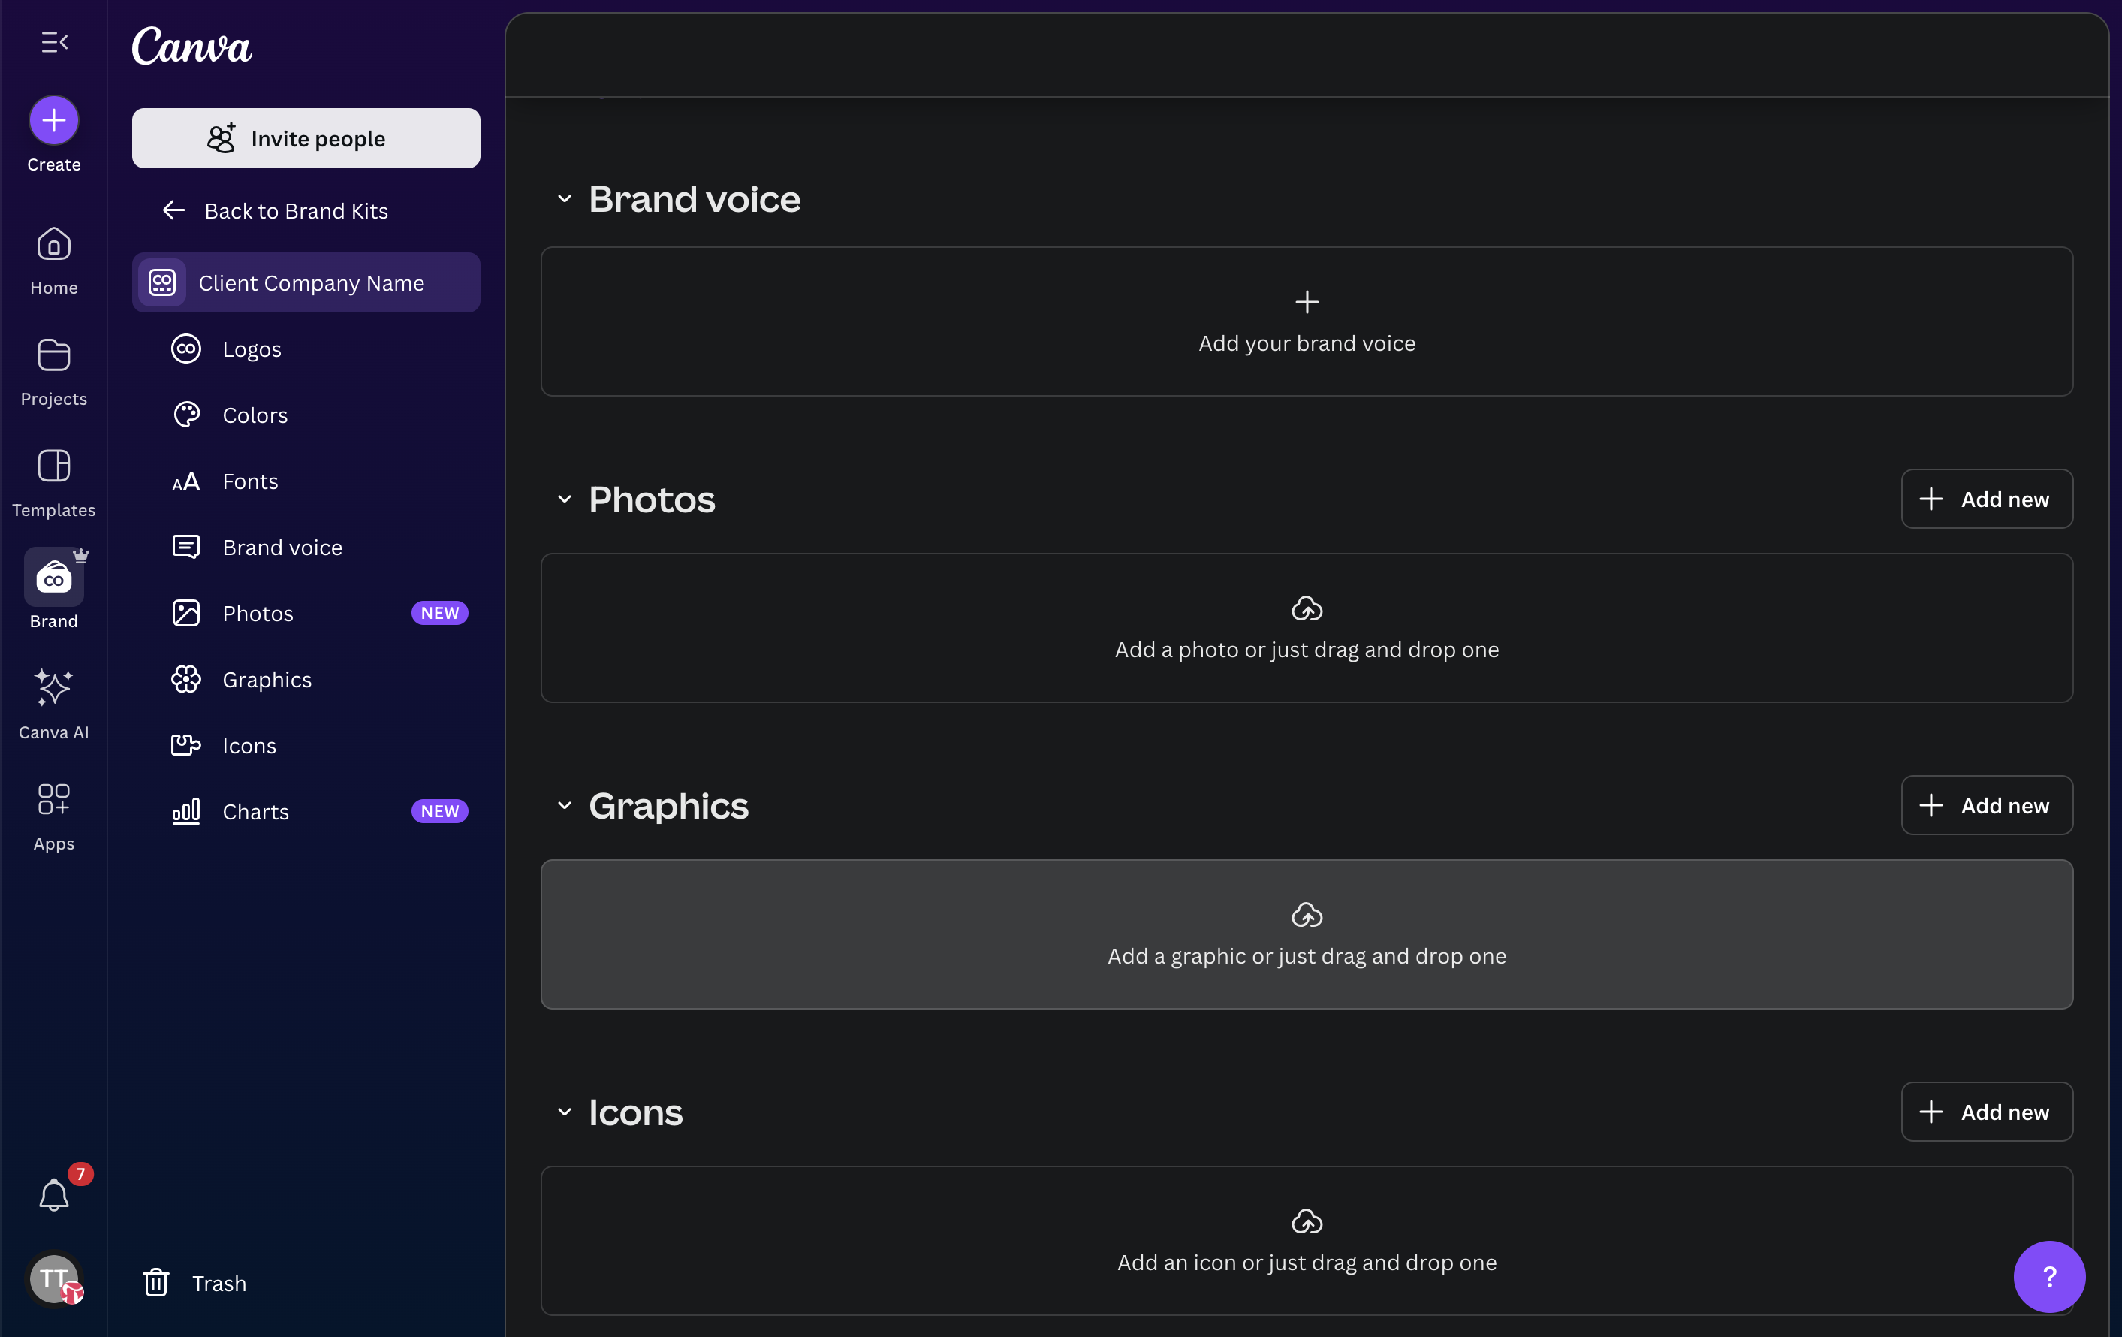The width and height of the screenshot is (2122, 1337).
Task: Collapse the sidebar menu icon
Action: (x=54, y=41)
